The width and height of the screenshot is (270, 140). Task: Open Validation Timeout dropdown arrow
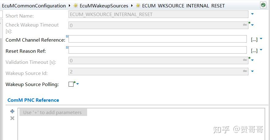click(252, 60)
